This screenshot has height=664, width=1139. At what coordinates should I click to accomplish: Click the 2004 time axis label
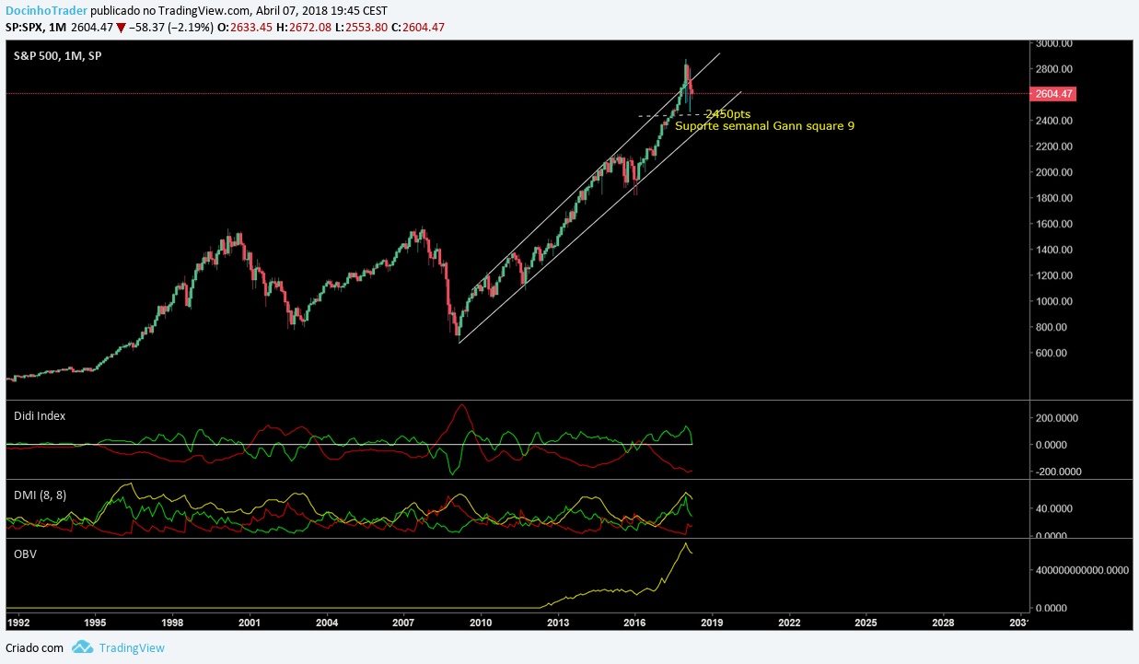coord(327,623)
